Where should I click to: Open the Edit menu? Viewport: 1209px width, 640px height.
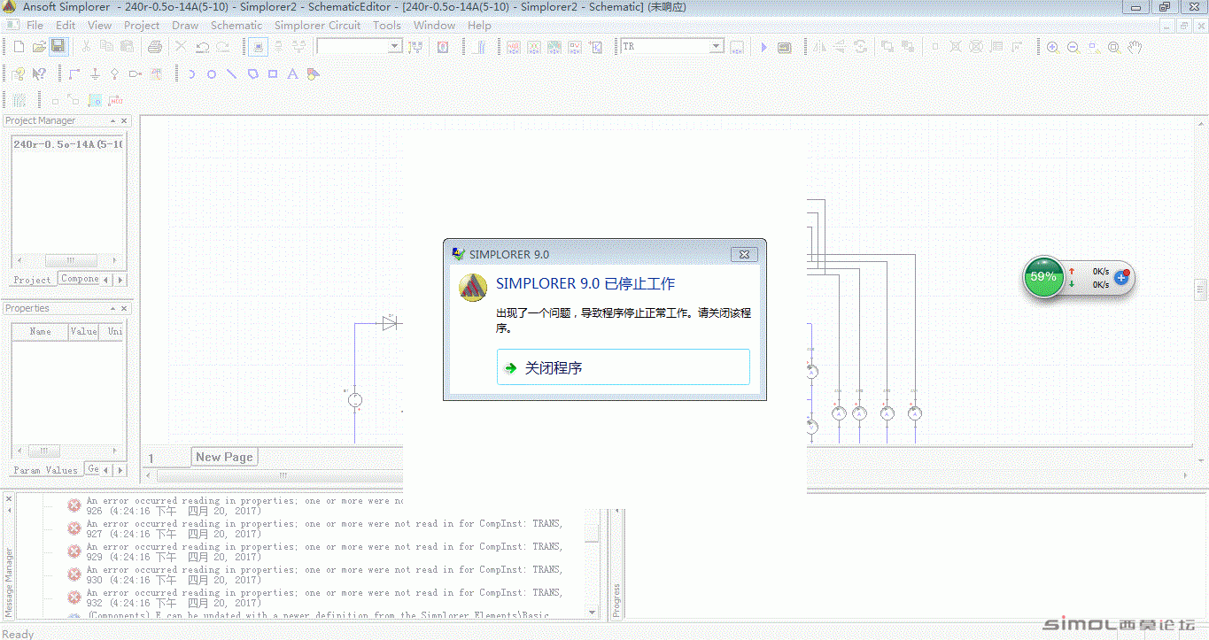tap(66, 26)
